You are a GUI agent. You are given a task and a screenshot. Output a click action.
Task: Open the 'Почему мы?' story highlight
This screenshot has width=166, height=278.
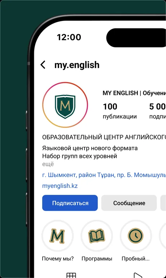(57, 236)
